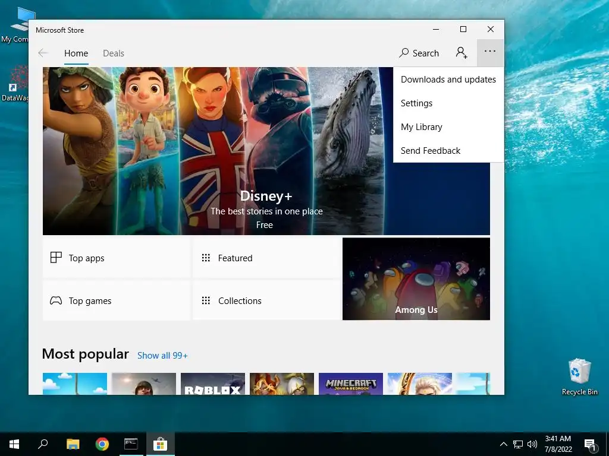
Task: Open the fantasy heroes game thumbnail
Action: click(281, 384)
